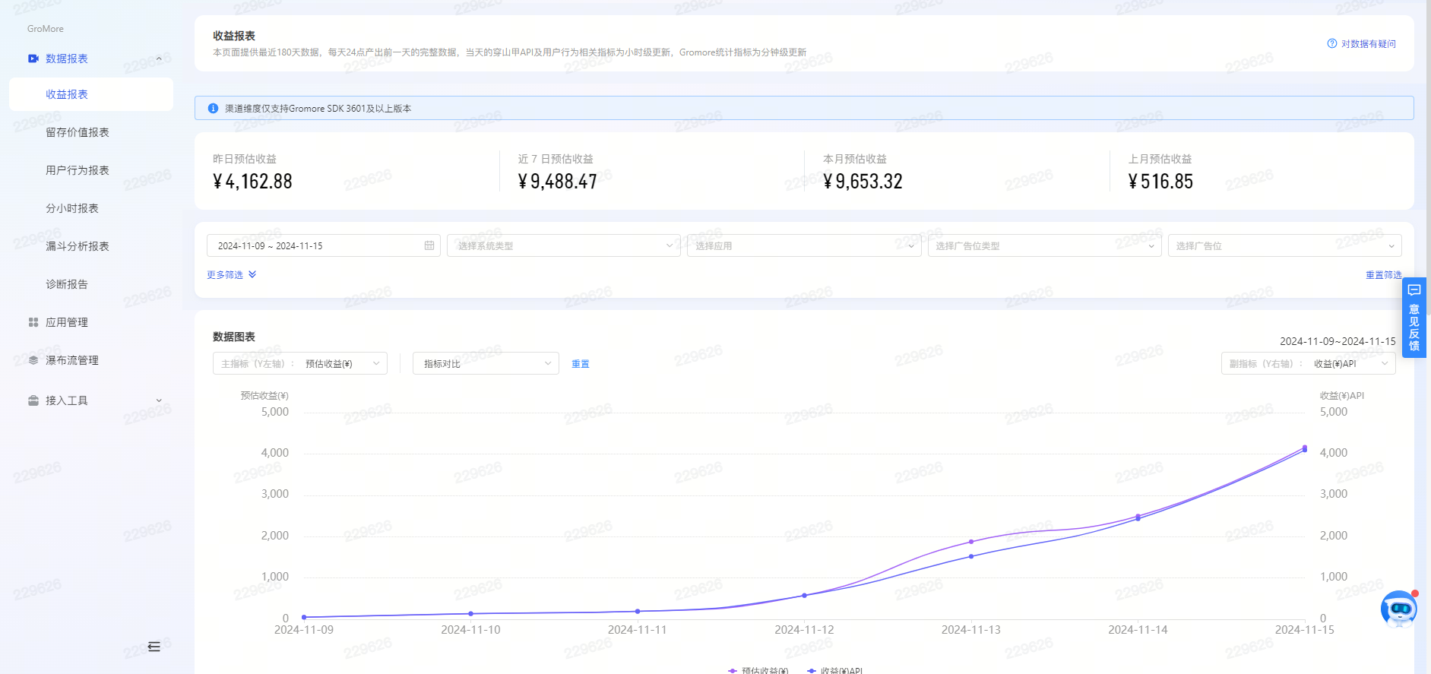Click the 本月预估收益 value ¥9,653.32
1431x674 pixels.
(863, 182)
